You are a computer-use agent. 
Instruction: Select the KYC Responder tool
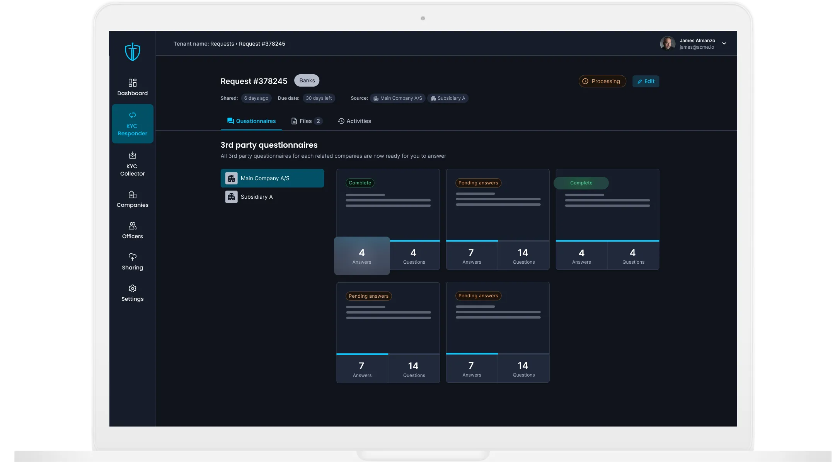(132, 124)
